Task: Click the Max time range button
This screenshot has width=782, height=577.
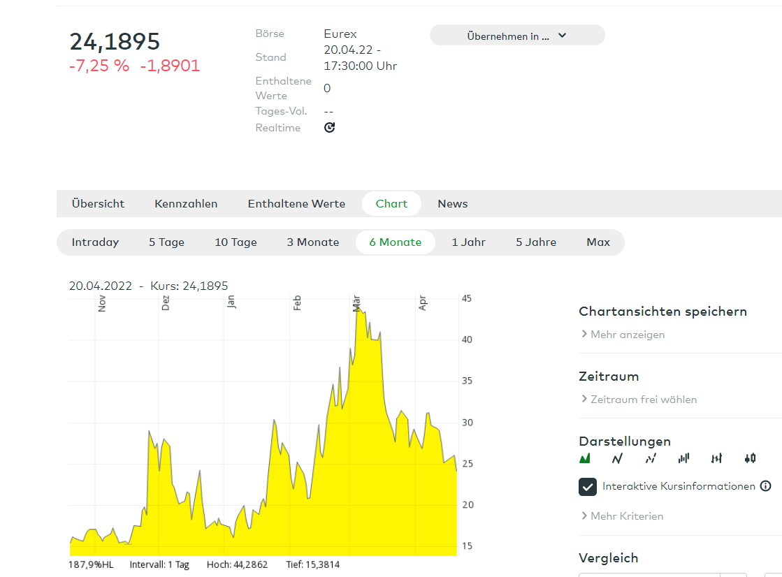Action: (x=598, y=242)
